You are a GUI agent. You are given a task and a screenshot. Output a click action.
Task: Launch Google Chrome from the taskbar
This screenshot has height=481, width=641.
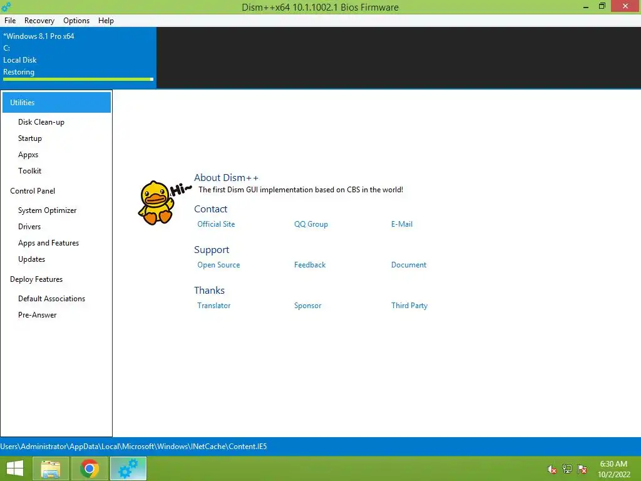[90, 468]
